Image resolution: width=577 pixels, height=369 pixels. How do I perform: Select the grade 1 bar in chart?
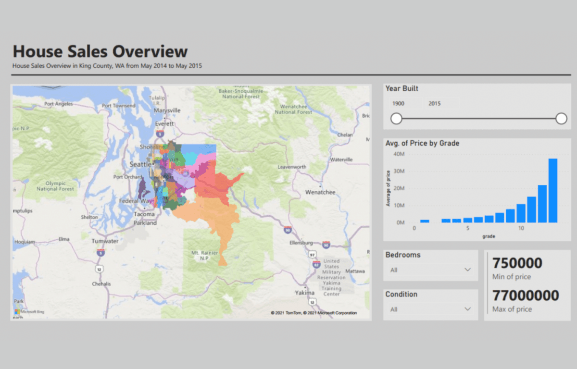tap(425, 221)
